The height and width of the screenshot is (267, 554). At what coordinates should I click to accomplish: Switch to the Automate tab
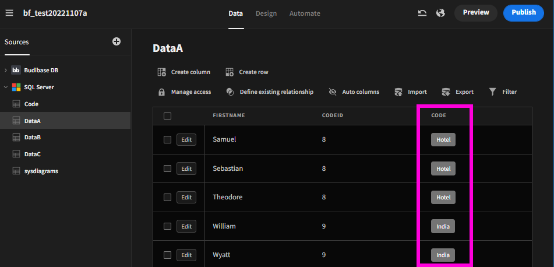[305, 13]
